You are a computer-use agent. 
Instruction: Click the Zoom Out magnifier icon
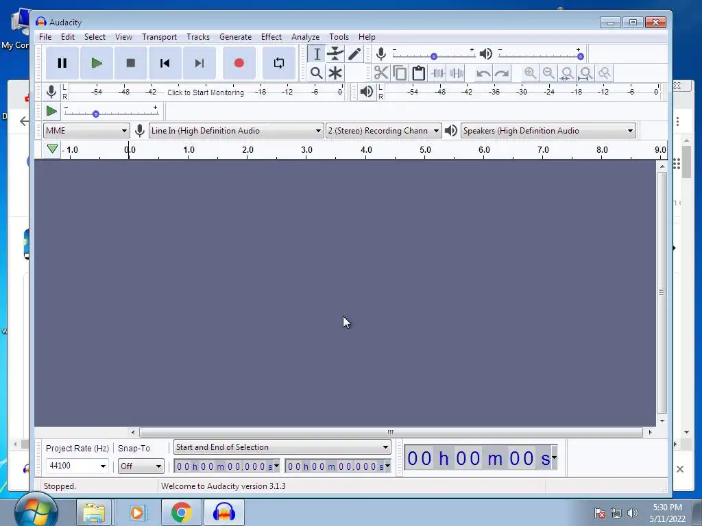point(548,73)
